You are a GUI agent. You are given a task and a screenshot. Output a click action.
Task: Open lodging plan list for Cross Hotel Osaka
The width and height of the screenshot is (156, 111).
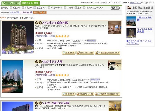[85, 94]
